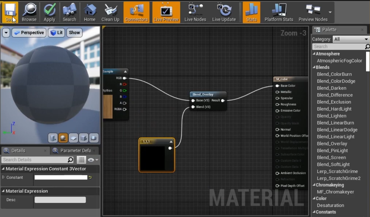
Task: Click Apply to apply material changes
Action: click(x=49, y=13)
